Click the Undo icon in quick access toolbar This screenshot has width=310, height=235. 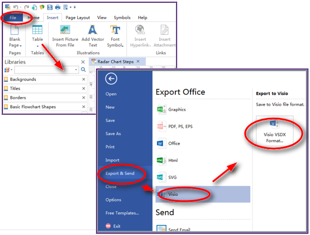tap(15, 8)
